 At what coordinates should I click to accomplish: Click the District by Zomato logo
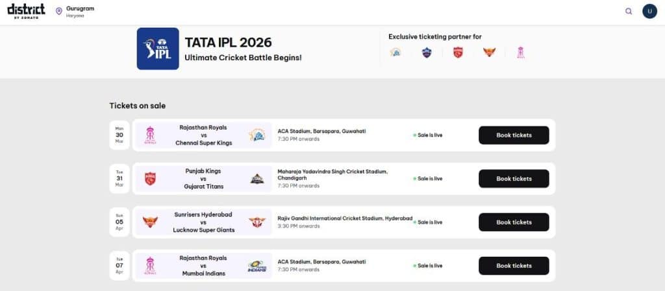click(x=26, y=10)
